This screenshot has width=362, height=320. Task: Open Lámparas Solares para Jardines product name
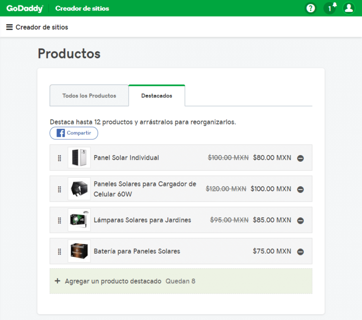coord(142,220)
